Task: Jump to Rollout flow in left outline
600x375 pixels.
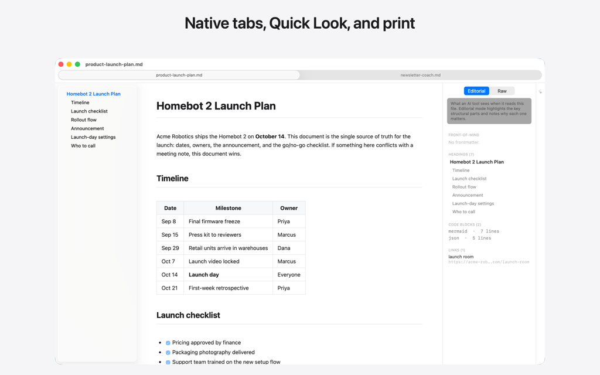Action: 83,120
